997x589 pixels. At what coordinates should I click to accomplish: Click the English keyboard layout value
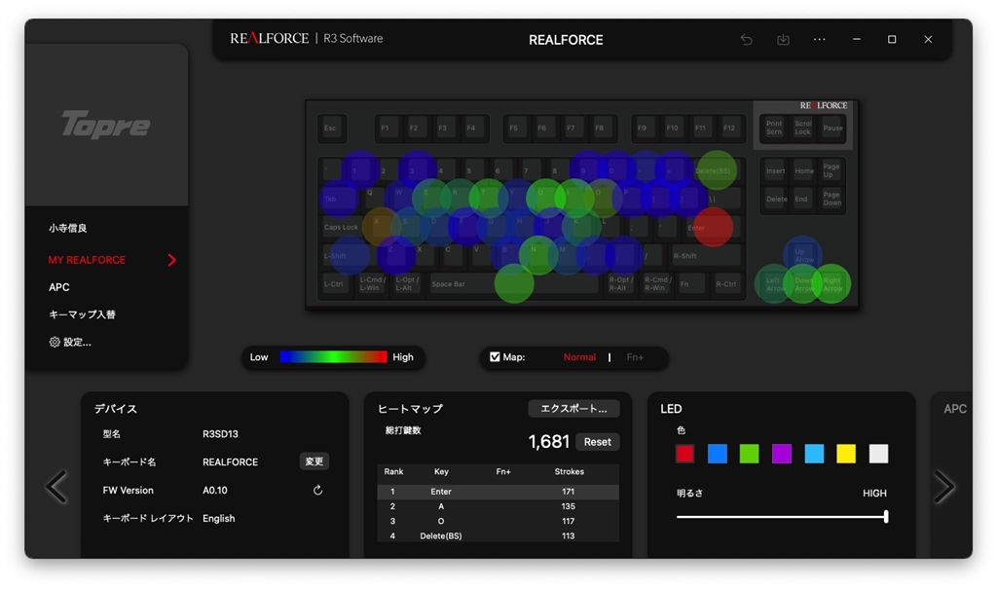(219, 518)
